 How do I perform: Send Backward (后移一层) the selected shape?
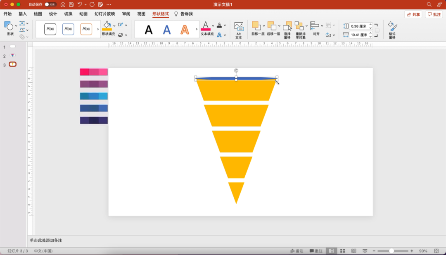tap(272, 26)
